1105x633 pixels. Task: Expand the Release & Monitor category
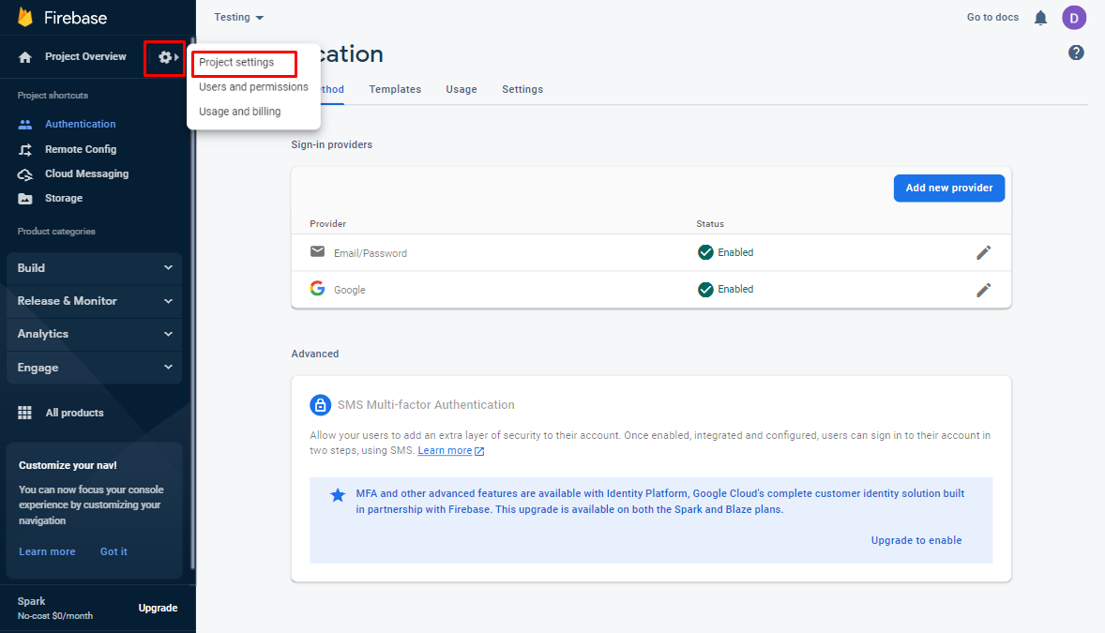[x=95, y=301]
